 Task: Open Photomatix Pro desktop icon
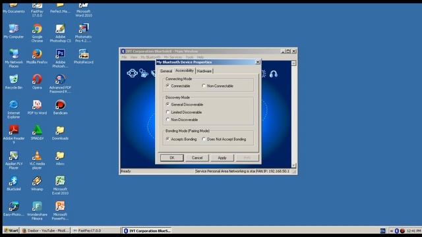click(84, 33)
